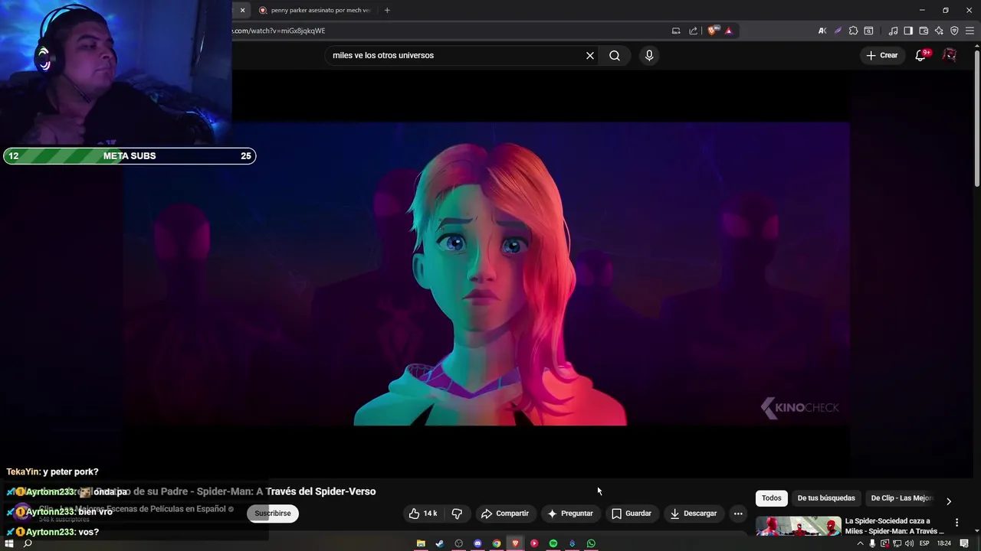The height and width of the screenshot is (551, 981).
Task: Open Discord from the taskbar
Action: (477, 543)
